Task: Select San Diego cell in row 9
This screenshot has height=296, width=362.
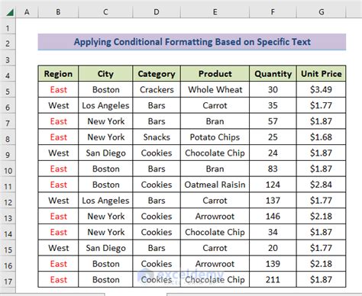Action: (x=105, y=153)
